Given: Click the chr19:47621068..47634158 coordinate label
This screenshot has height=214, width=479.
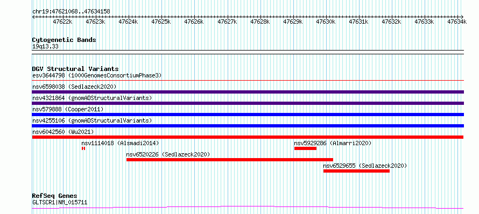Looking at the screenshot, I should click(71, 11).
